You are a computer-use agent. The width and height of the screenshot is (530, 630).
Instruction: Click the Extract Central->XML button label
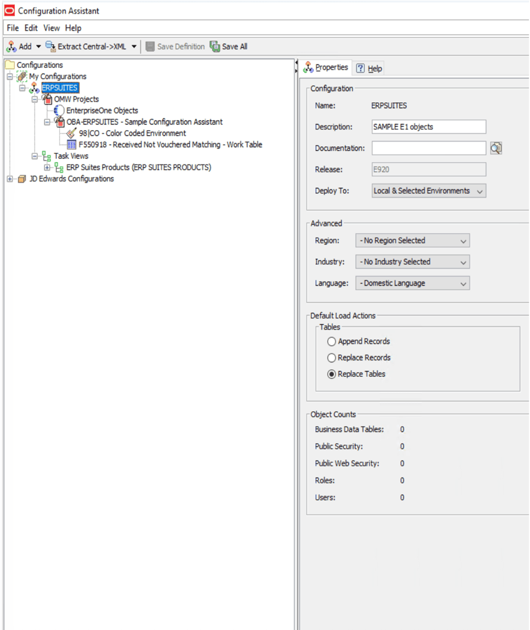(92, 47)
